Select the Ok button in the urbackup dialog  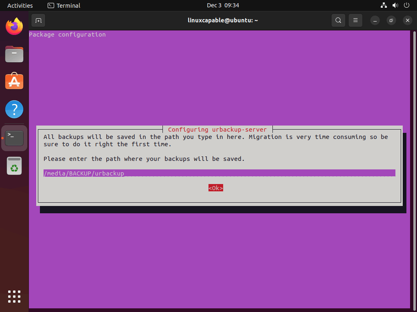215,188
